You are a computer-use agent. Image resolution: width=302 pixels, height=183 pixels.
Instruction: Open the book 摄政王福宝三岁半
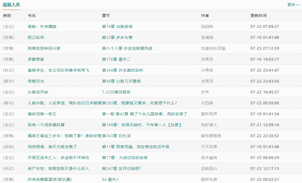click(x=65, y=136)
